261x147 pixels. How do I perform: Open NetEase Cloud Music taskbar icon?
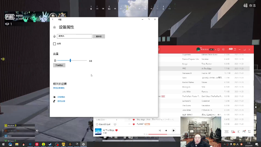pyautogui.click(x=37, y=144)
